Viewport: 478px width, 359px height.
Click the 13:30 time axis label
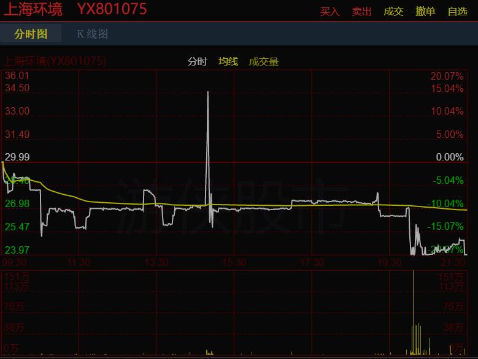[x=156, y=262]
